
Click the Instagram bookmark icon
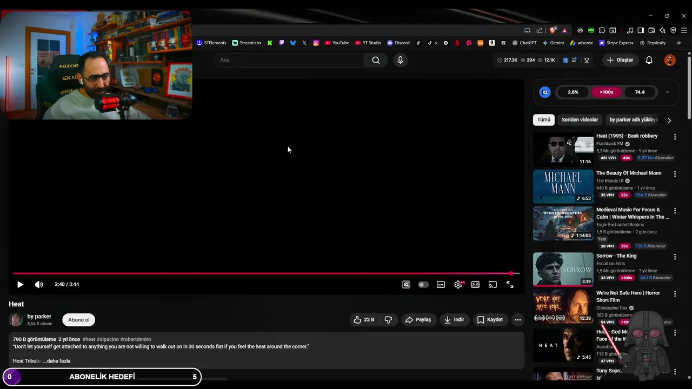[316, 43]
